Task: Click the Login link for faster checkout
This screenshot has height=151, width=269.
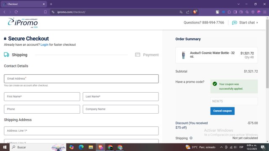Action: click(45, 45)
